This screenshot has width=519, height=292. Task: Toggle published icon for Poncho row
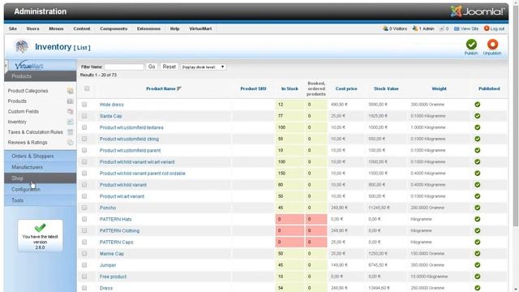478,208
